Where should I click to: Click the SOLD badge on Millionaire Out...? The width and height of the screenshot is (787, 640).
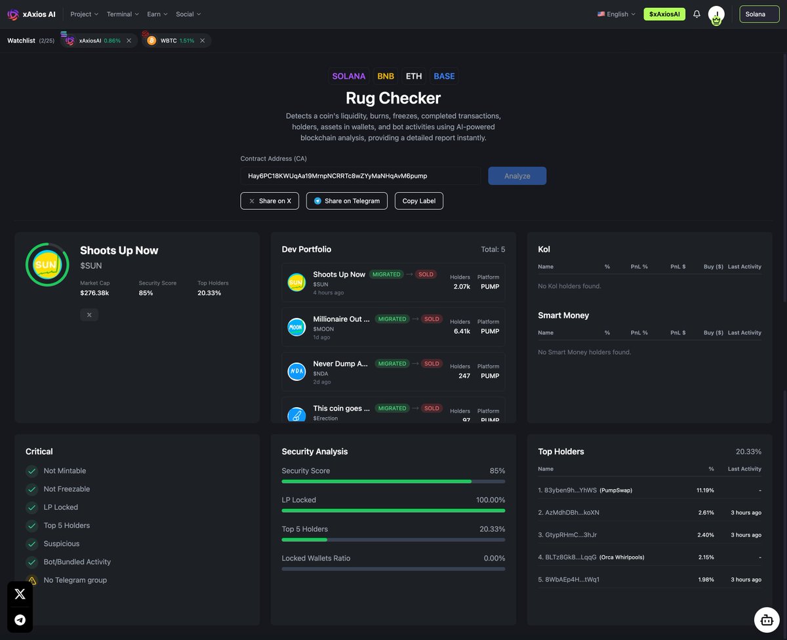click(x=432, y=319)
